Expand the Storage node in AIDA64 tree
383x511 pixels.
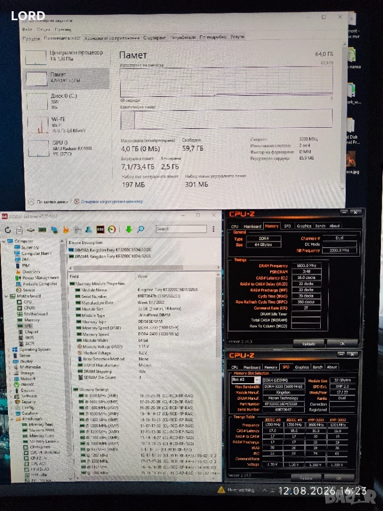(10, 373)
